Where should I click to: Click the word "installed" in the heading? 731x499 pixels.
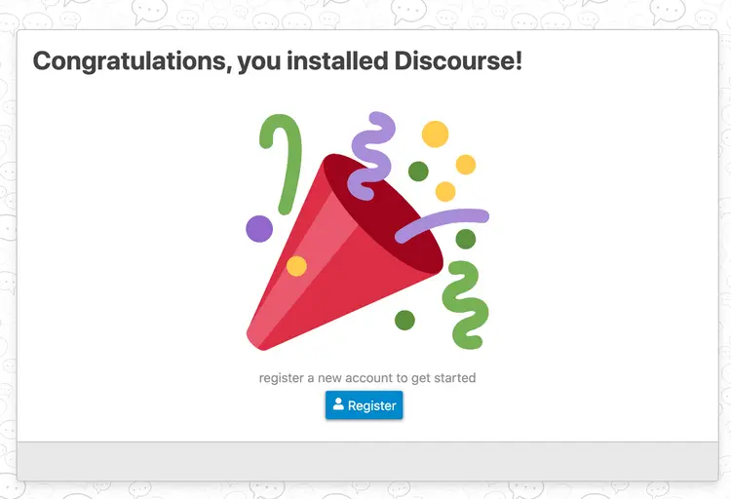coord(337,60)
